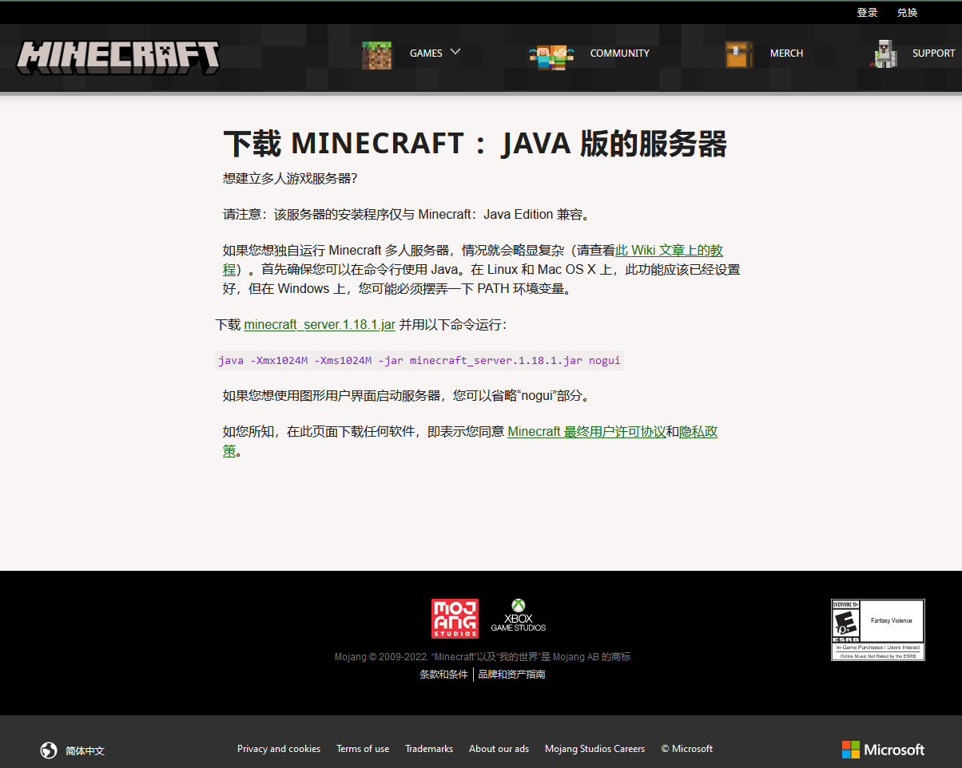
Task: Expand the Games dropdown chevron
Action: point(455,52)
